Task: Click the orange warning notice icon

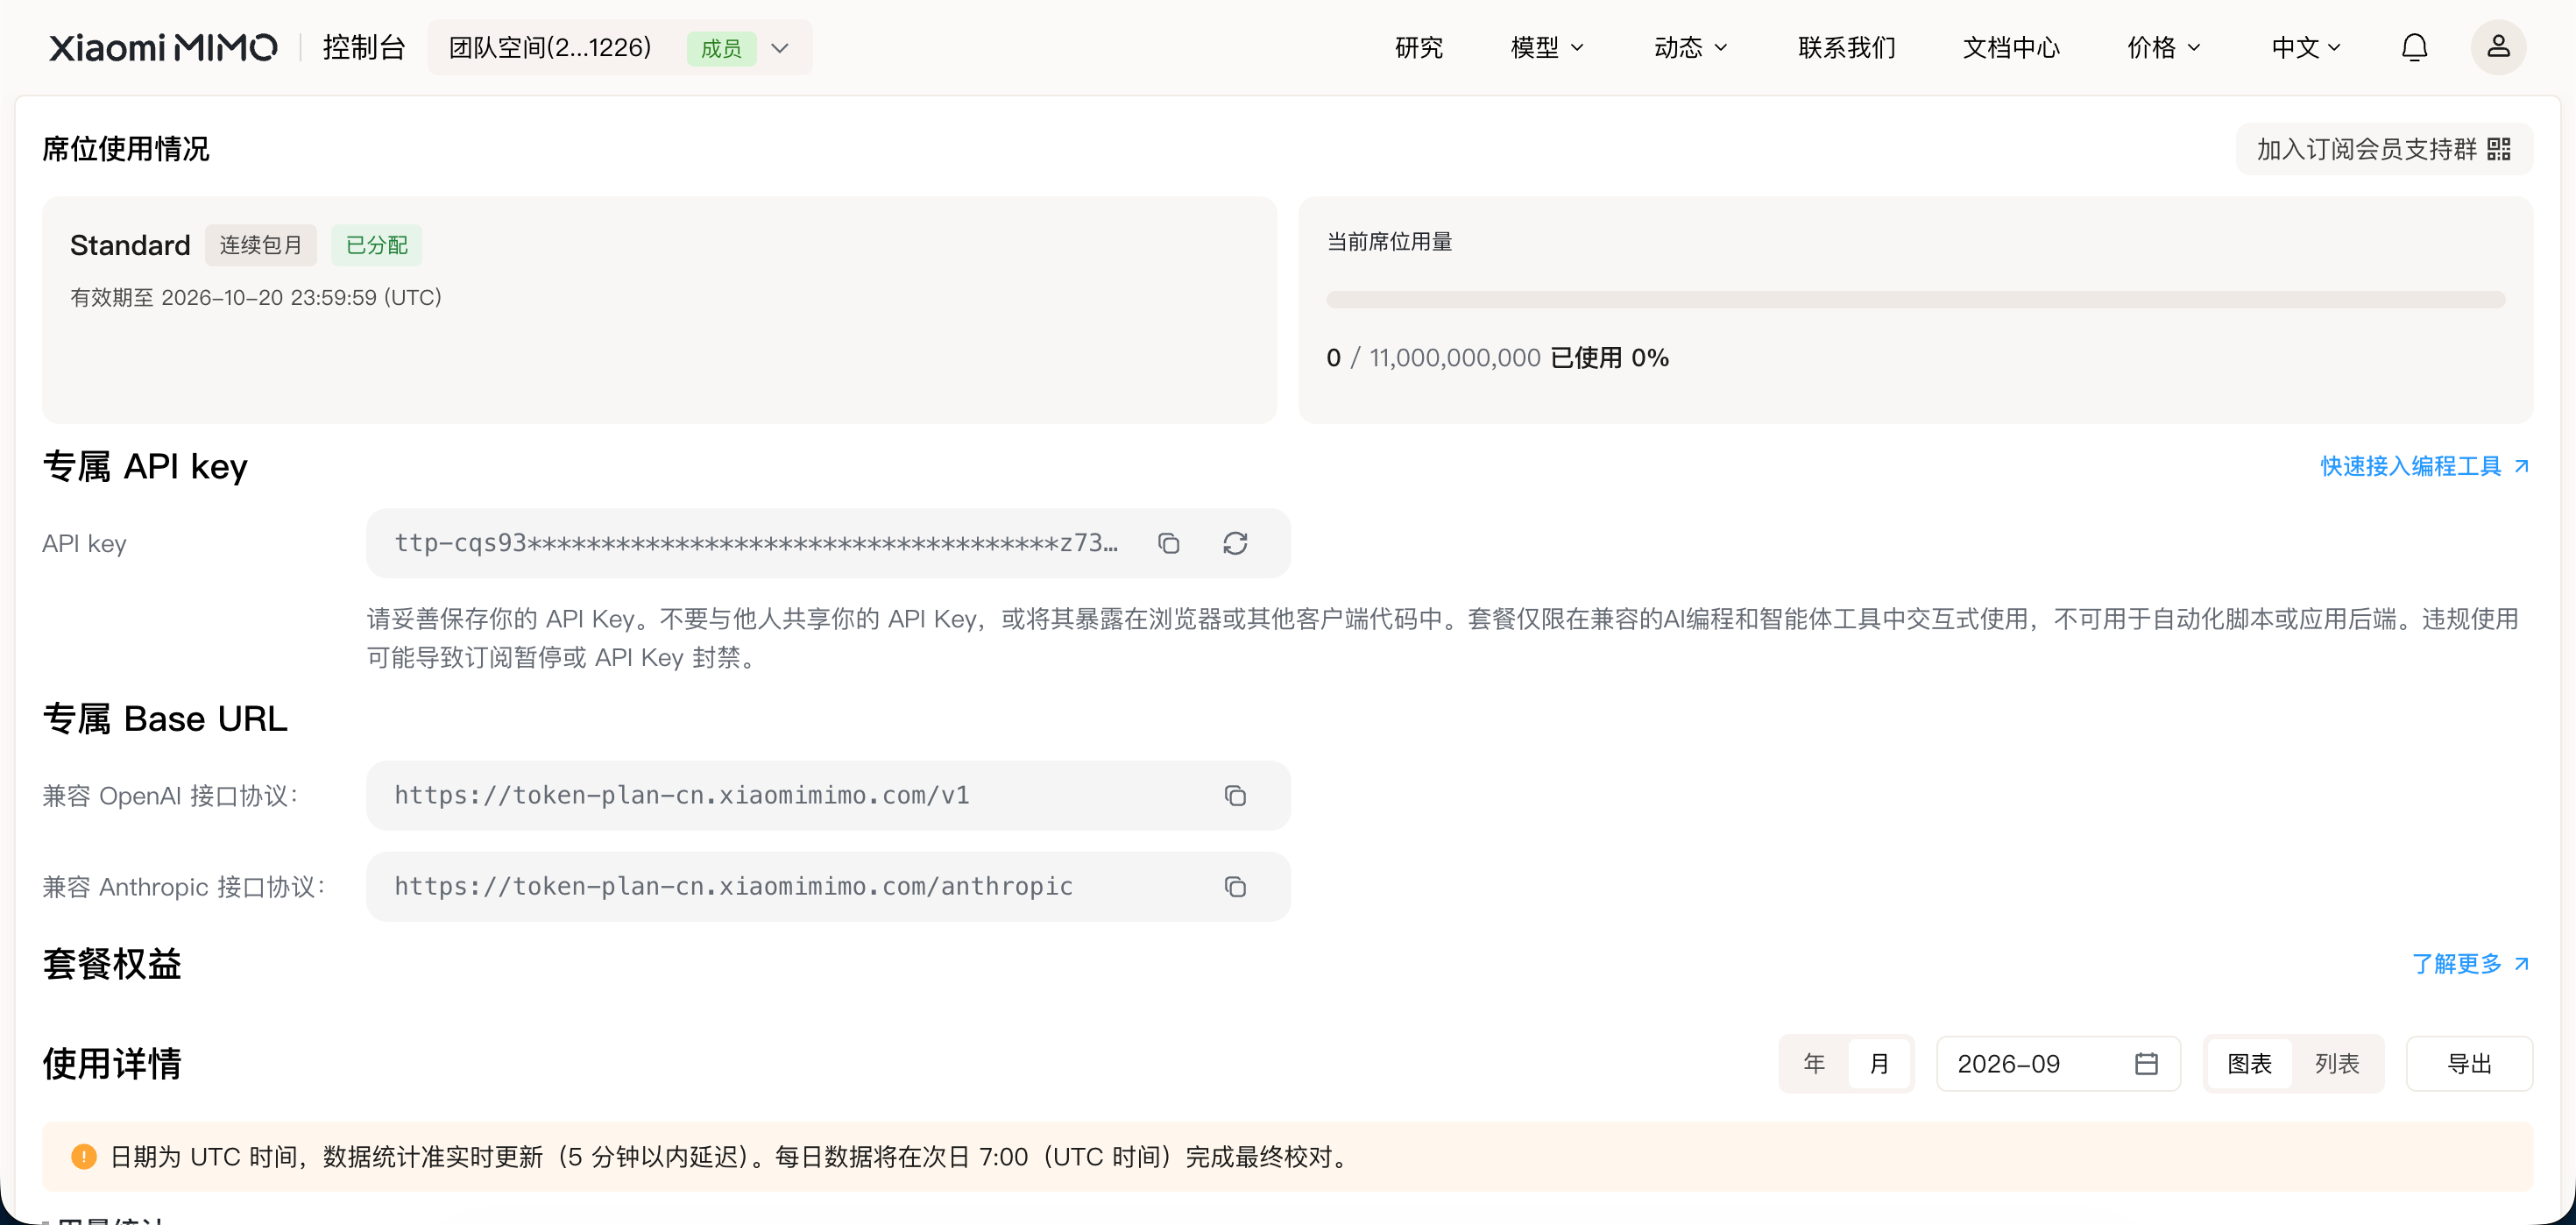Action: [x=84, y=1157]
